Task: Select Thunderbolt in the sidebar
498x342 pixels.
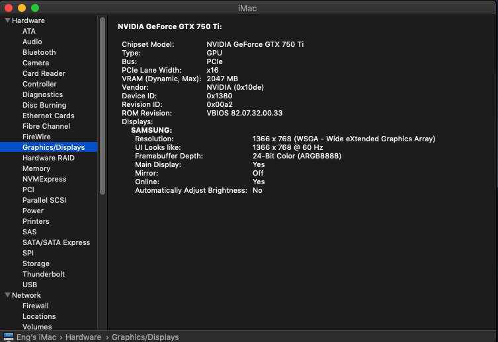Action: point(44,274)
